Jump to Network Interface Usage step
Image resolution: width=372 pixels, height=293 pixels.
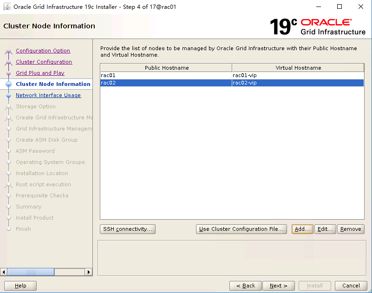[48, 95]
